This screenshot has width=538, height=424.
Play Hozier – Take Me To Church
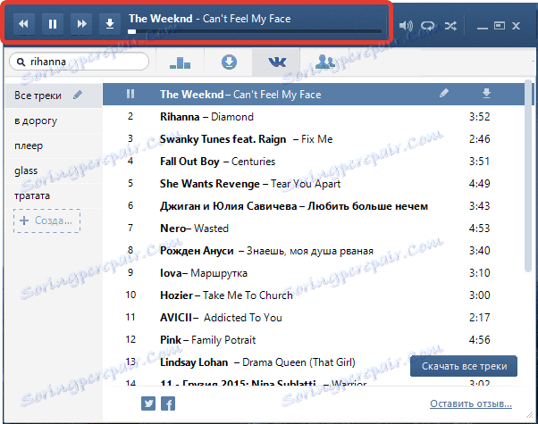click(314, 295)
